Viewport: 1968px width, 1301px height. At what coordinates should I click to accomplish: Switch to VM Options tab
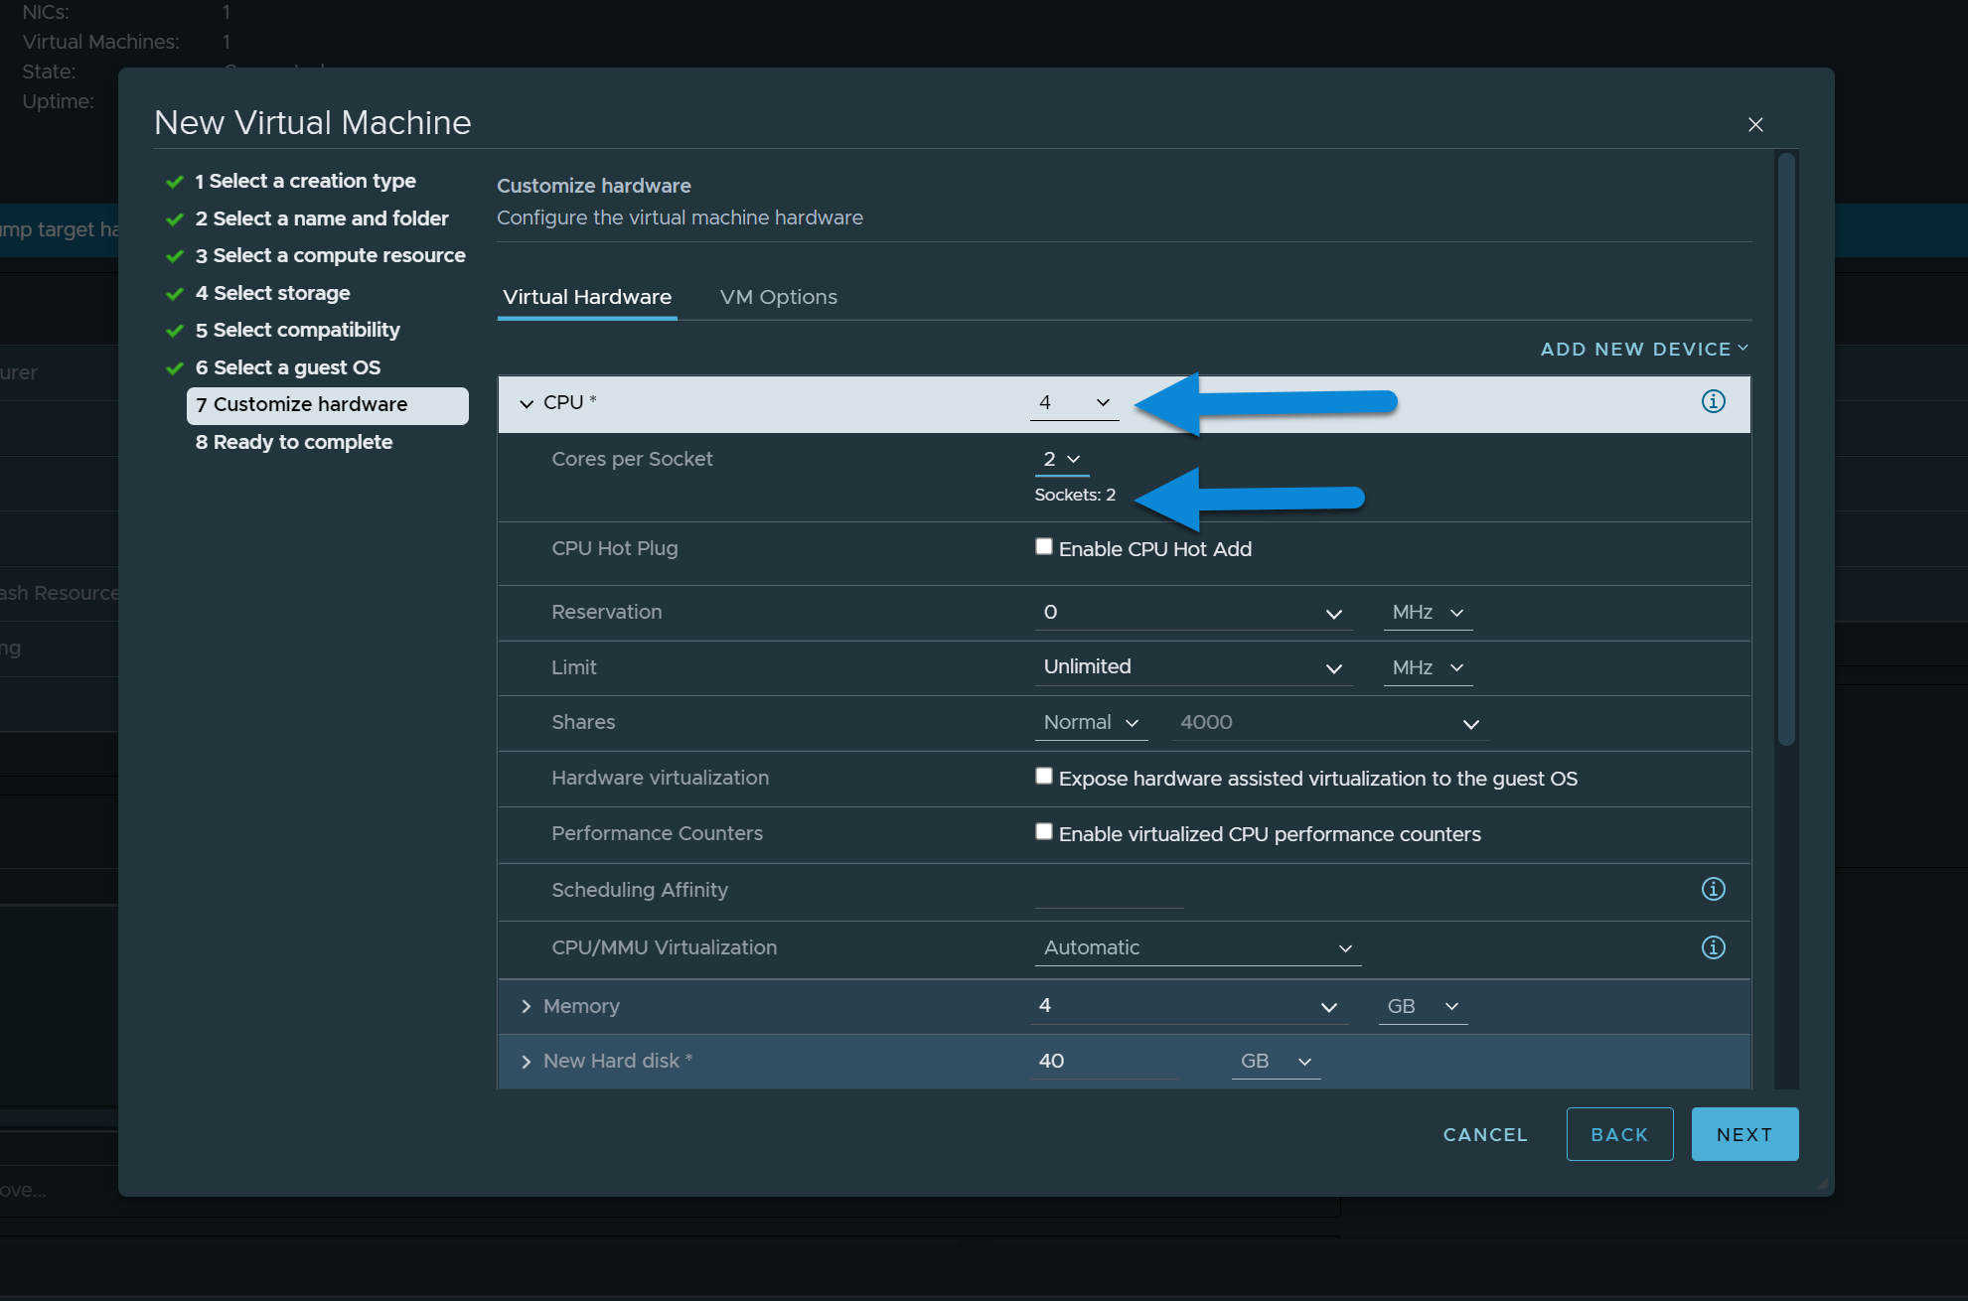click(778, 297)
